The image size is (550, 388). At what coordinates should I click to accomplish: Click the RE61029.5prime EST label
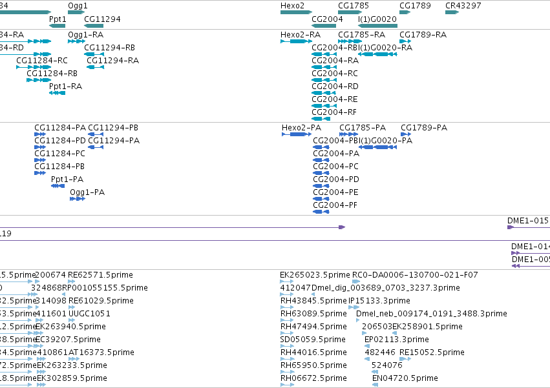coord(101,301)
